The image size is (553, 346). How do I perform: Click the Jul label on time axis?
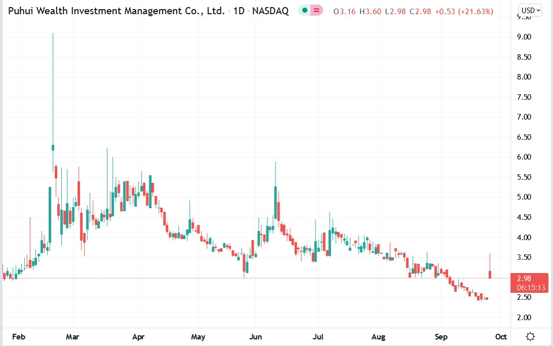[318, 337]
